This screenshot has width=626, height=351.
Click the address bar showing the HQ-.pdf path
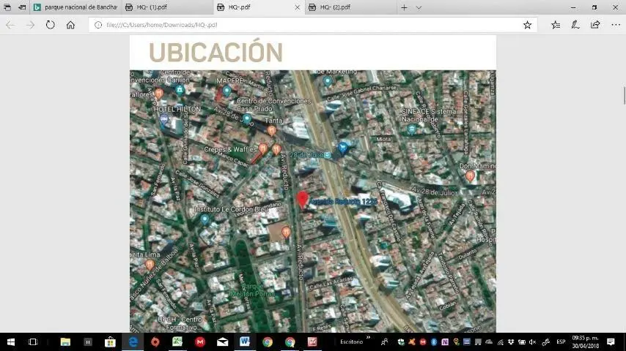312,25
